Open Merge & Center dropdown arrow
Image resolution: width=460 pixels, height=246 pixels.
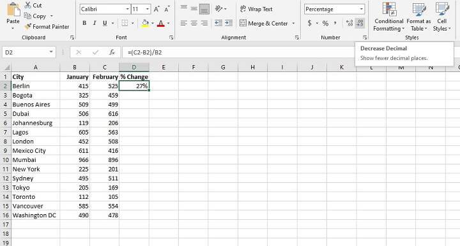293,23
